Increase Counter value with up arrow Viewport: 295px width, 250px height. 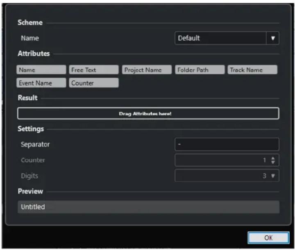(x=273, y=158)
